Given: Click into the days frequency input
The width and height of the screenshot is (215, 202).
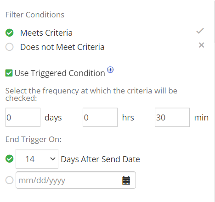Looking at the screenshot, I should click(23, 117).
